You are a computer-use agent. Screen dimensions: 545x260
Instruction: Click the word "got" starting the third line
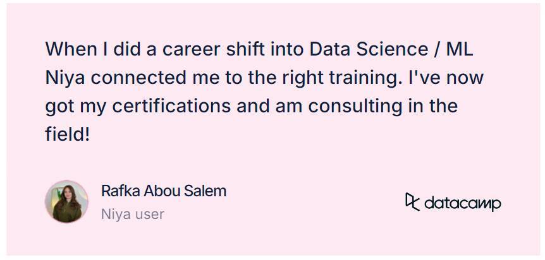59,106
